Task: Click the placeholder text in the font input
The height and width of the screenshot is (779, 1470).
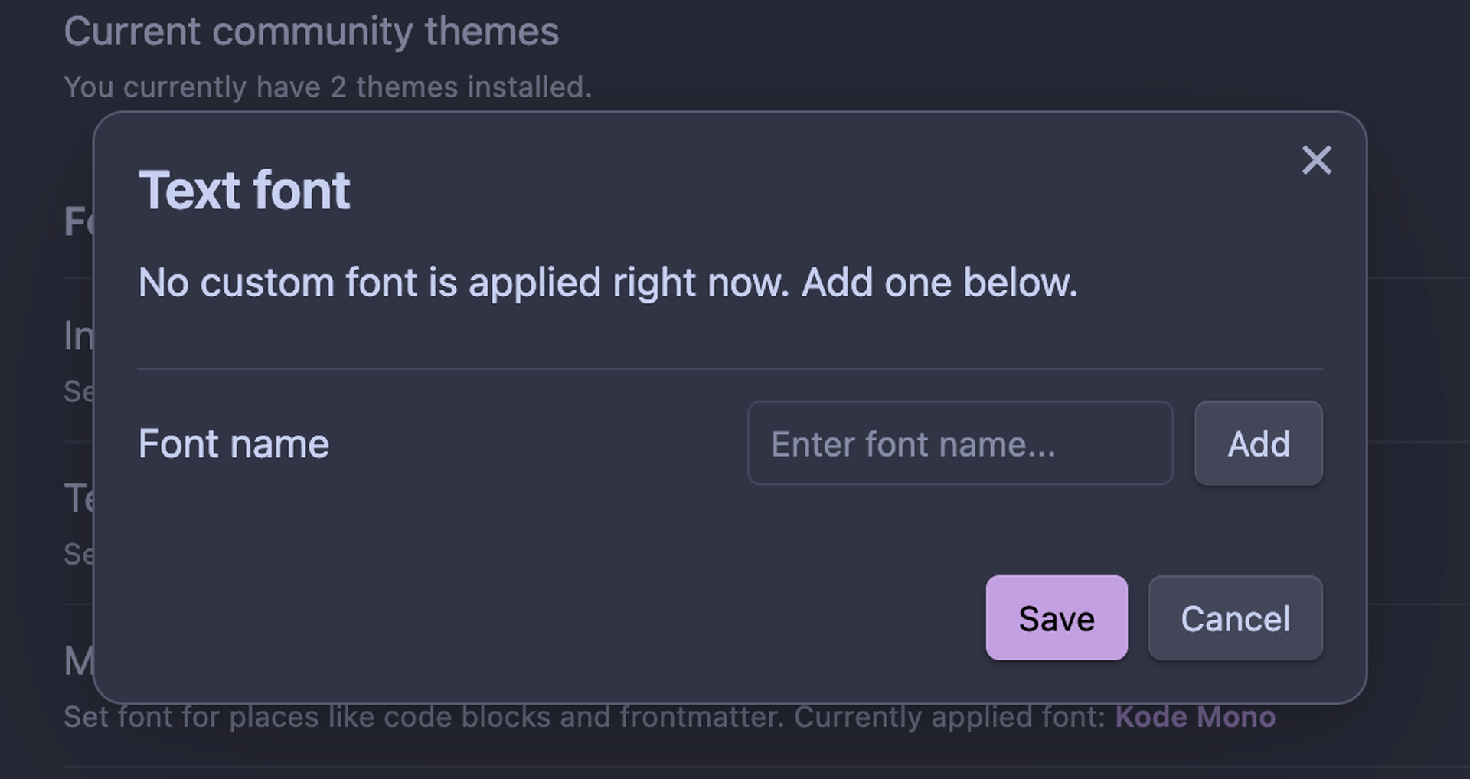Action: 913,444
